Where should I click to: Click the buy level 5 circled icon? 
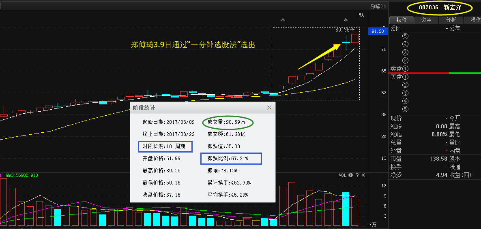click(x=405, y=109)
